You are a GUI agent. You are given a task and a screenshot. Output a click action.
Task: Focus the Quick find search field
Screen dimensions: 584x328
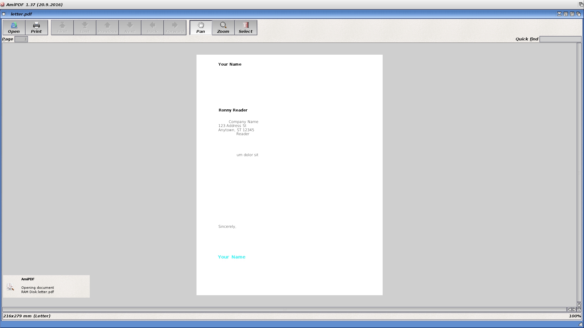point(560,39)
